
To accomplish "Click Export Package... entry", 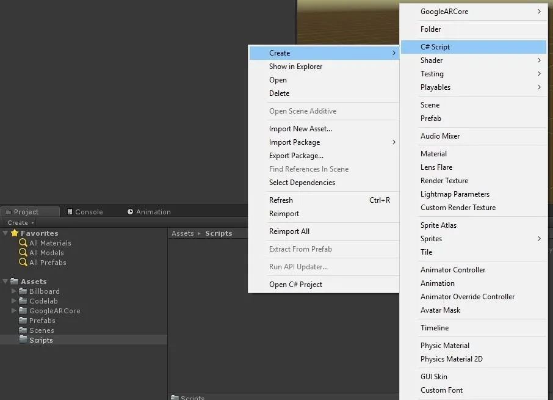I will click(x=324, y=156).
